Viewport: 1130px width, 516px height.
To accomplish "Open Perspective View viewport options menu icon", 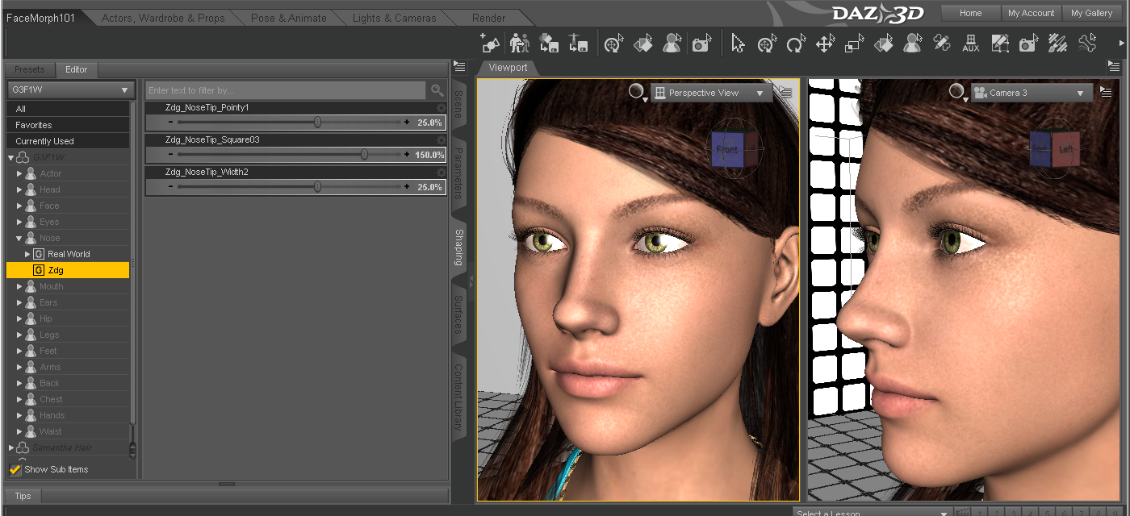I will [785, 93].
